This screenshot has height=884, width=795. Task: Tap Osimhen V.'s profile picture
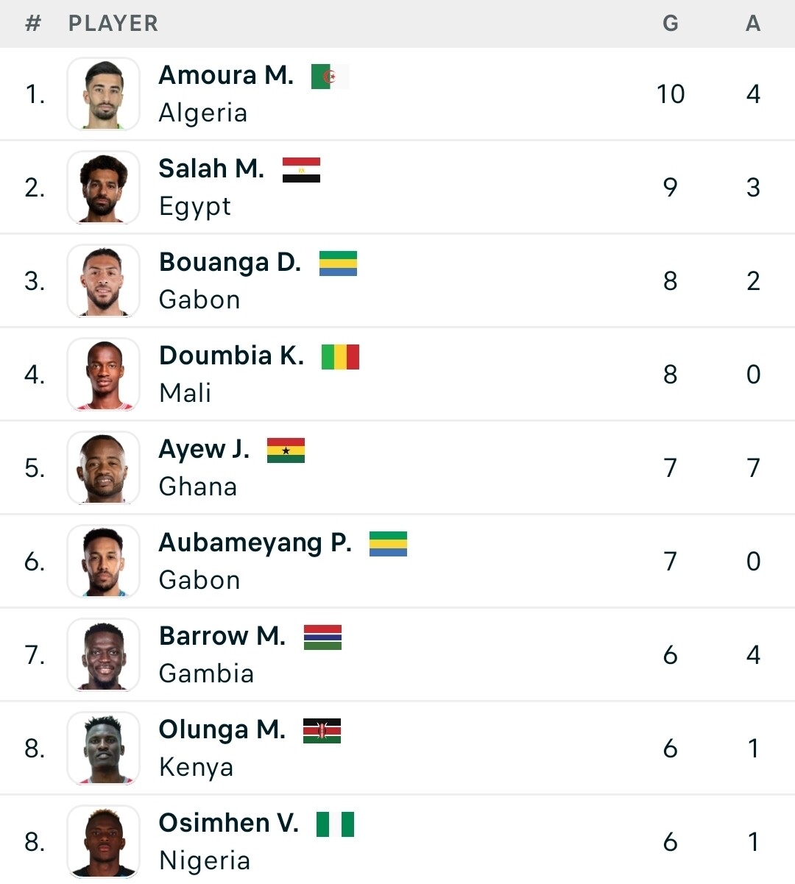coord(103,842)
